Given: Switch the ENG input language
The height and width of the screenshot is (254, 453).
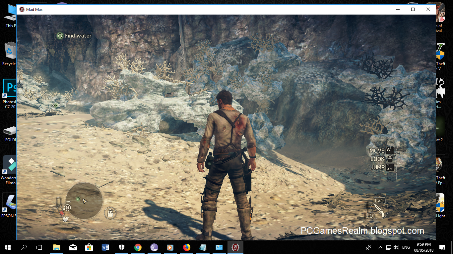Looking at the screenshot, I should [406, 247].
